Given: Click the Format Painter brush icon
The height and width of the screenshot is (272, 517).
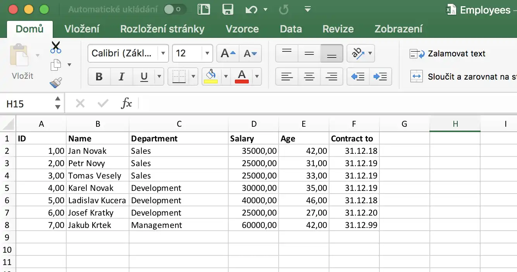Looking at the screenshot, I should 56,83.
